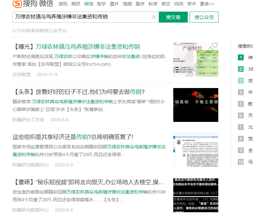Screen dimensions: 253x218
Task: Open the 知乎 tab
Action: pos(102,4)
